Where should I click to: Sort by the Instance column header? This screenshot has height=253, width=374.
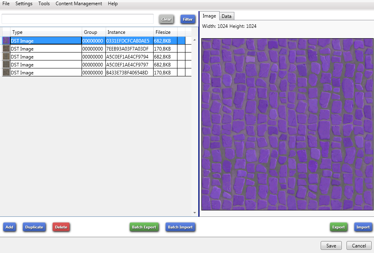tap(130, 32)
